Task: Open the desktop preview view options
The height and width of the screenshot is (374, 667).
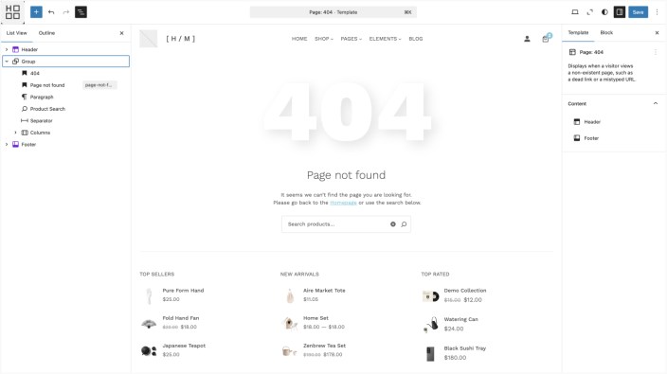Action: tap(575, 12)
